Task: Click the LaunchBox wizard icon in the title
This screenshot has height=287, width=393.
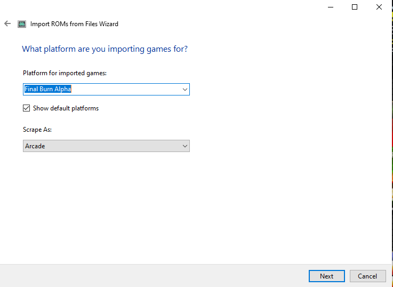Action: coord(22,24)
